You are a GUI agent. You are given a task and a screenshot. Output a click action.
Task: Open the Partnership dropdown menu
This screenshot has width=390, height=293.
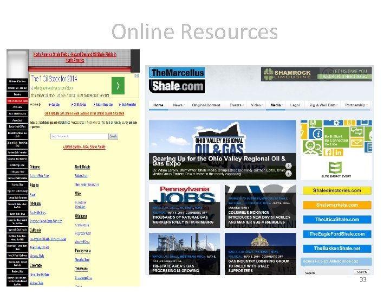pyautogui.click(x=356, y=105)
